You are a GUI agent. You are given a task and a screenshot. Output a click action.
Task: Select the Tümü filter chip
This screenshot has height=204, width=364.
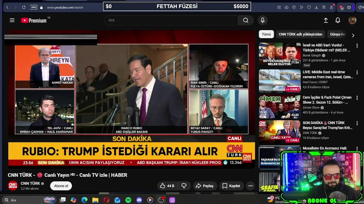[266, 34]
